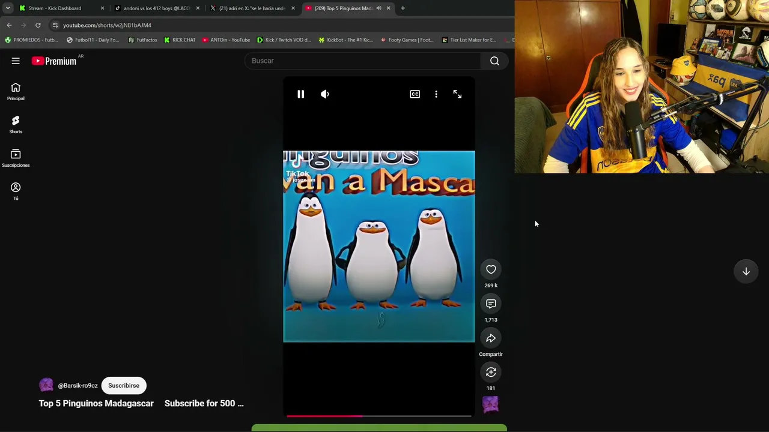Viewport: 769px width, 432px height.
Task: Open the Barsik channel avatar
Action: [46, 385]
